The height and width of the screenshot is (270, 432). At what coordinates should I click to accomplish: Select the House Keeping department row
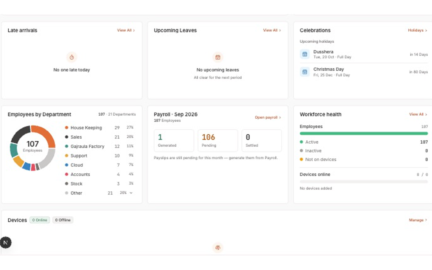click(x=99, y=127)
